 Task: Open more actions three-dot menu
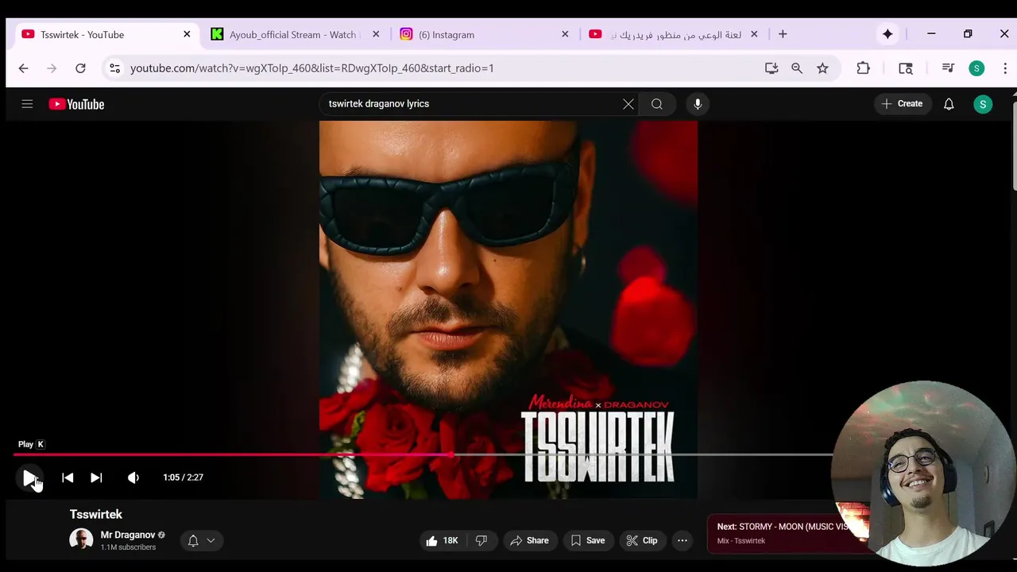click(x=683, y=541)
